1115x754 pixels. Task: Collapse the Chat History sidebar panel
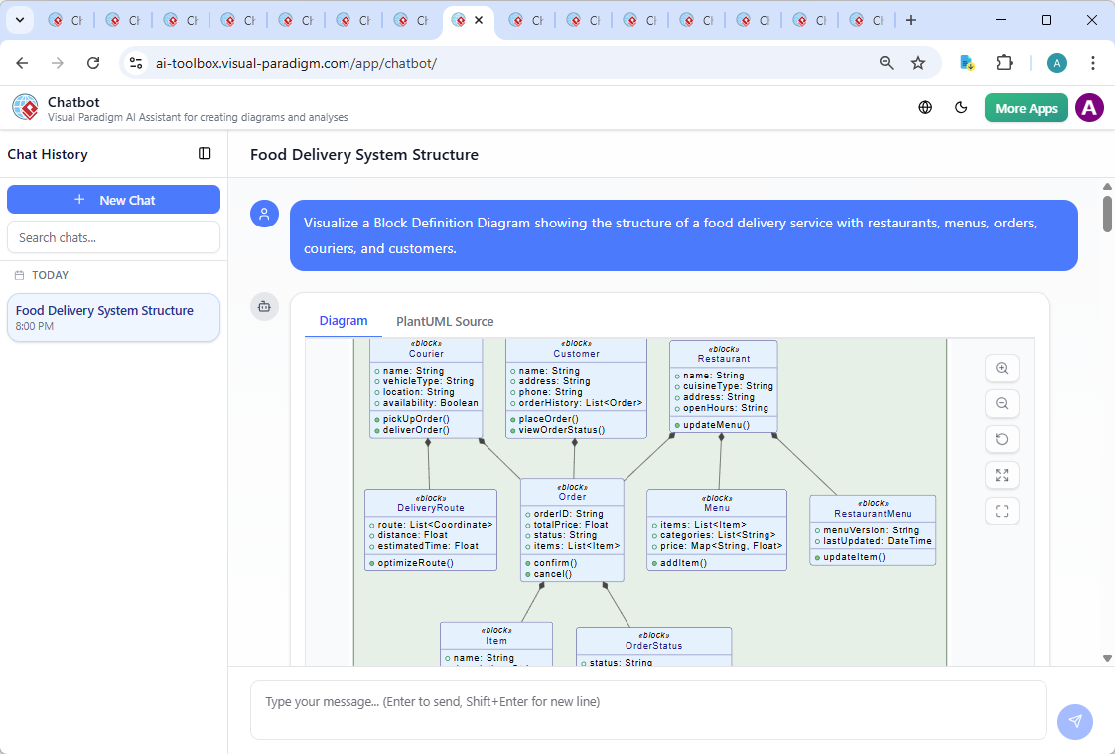(x=205, y=153)
